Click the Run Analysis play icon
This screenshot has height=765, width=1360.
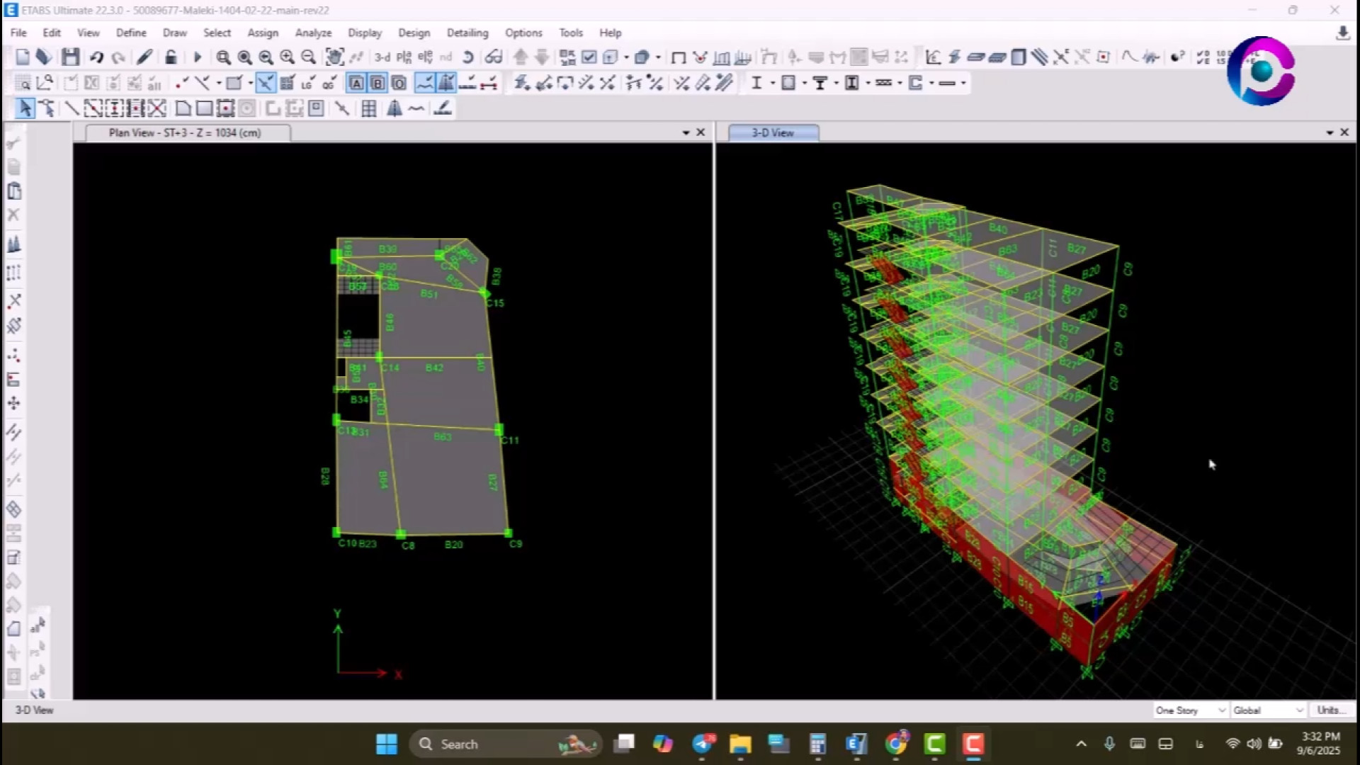pos(198,57)
